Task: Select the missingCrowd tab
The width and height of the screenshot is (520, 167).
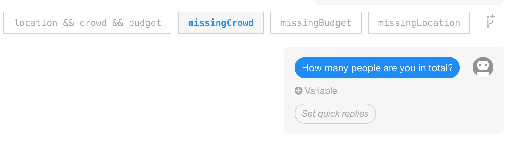Action: tap(221, 23)
